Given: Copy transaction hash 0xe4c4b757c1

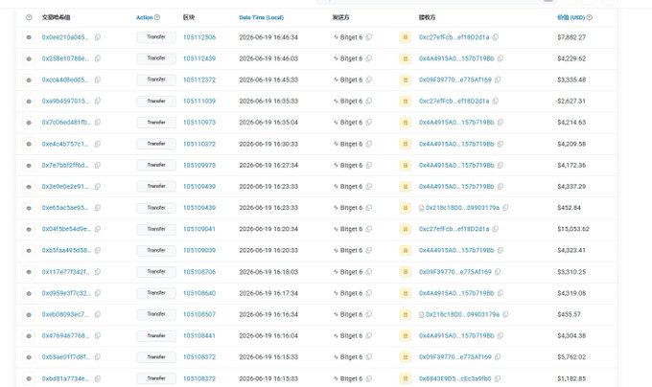Looking at the screenshot, I should [98, 144].
